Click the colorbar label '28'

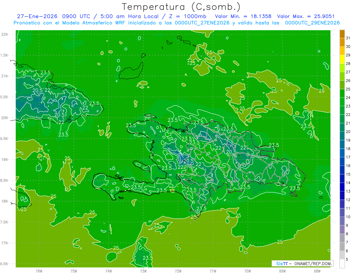pos(348,63)
